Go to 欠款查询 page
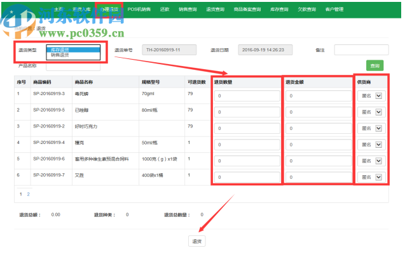This screenshot has width=412, height=262. [306, 9]
